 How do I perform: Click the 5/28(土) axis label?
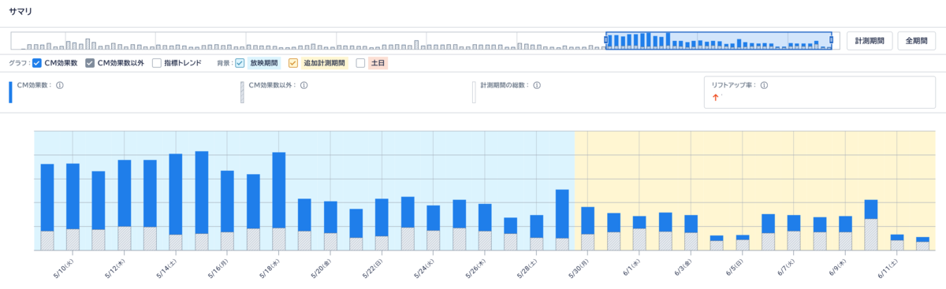pos(527,269)
